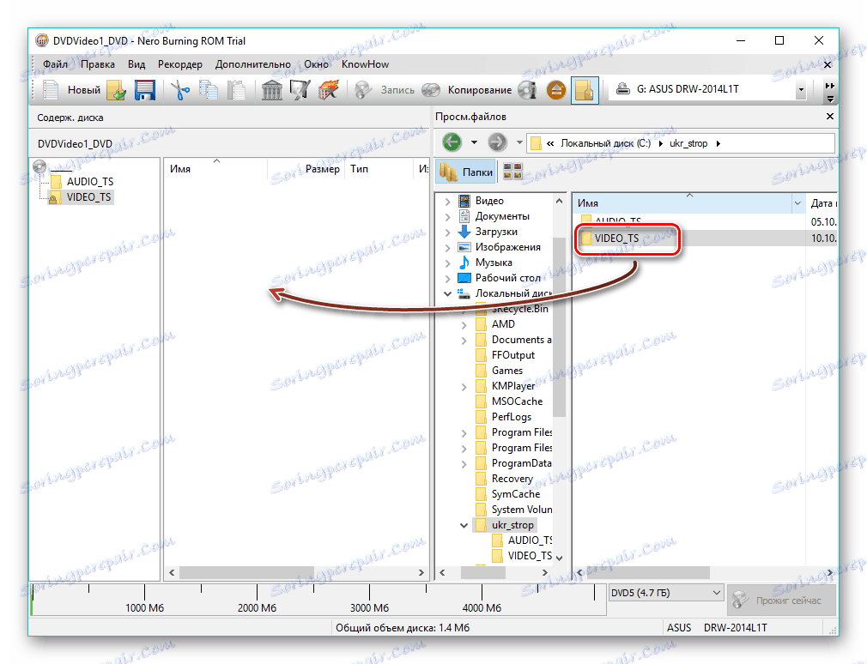Click the grey forward navigation arrow
The image size is (867, 664).
[497, 142]
